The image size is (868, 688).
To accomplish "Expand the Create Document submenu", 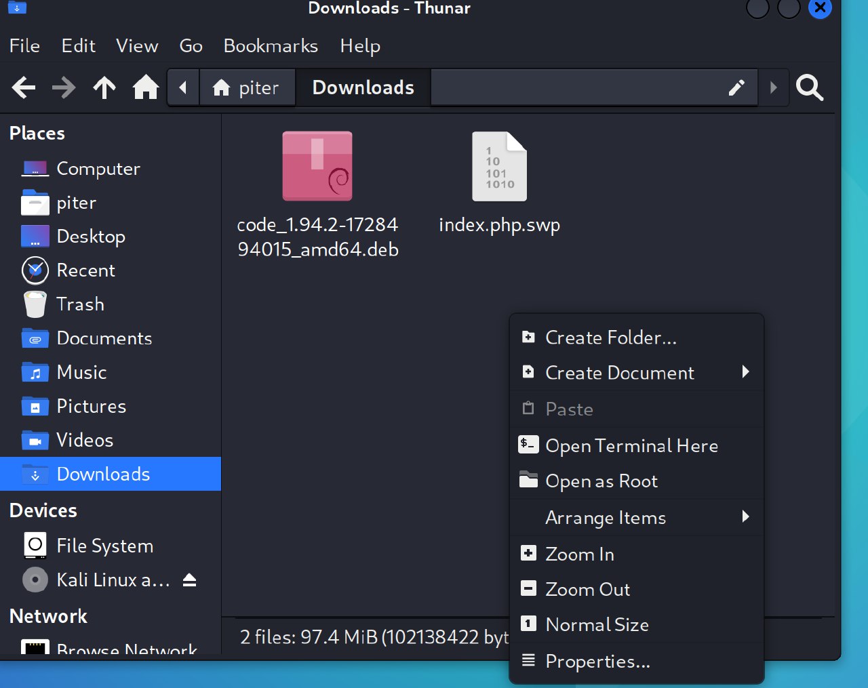I will (619, 373).
